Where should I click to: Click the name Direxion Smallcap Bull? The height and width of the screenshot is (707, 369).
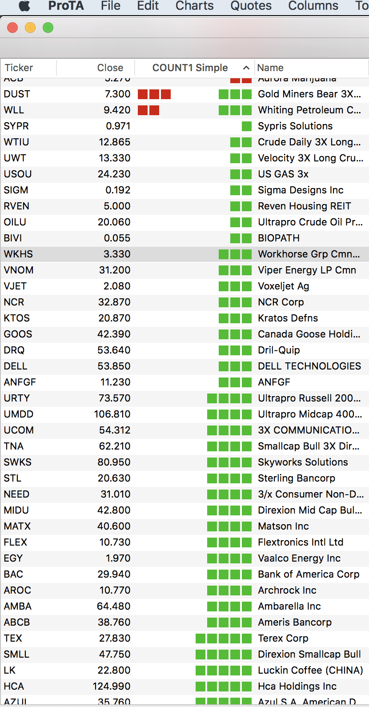309,655
